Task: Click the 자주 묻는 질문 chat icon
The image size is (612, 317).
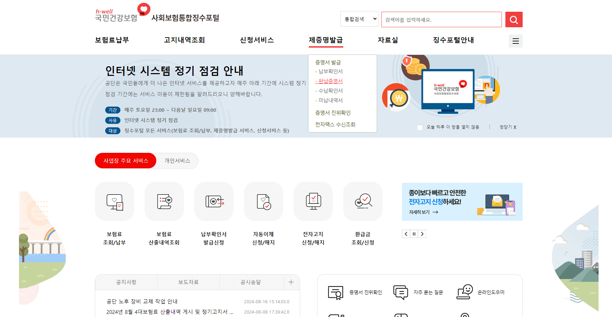Action: pyautogui.click(x=401, y=292)
